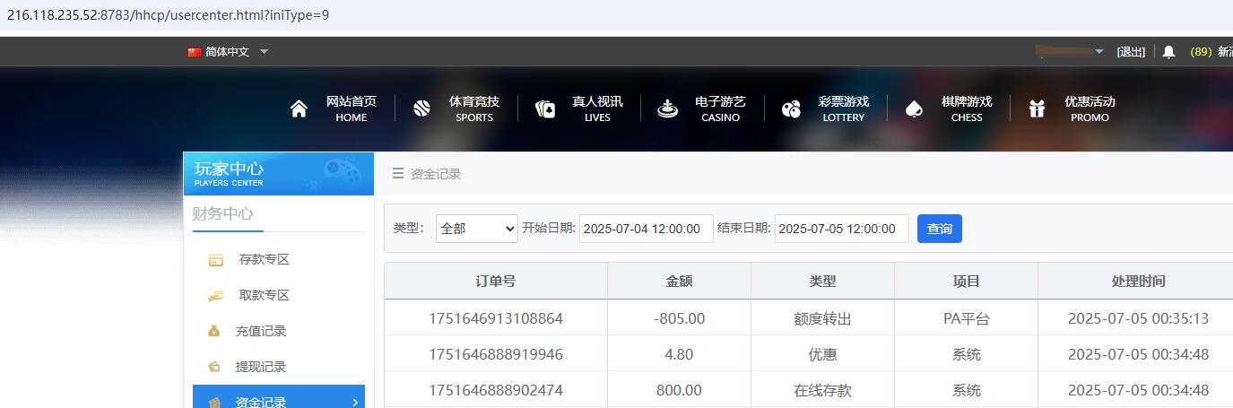This screenshot has width=1233, height=408.
Task: Click the 处理时间 column header
Action: coord(1138,281)
